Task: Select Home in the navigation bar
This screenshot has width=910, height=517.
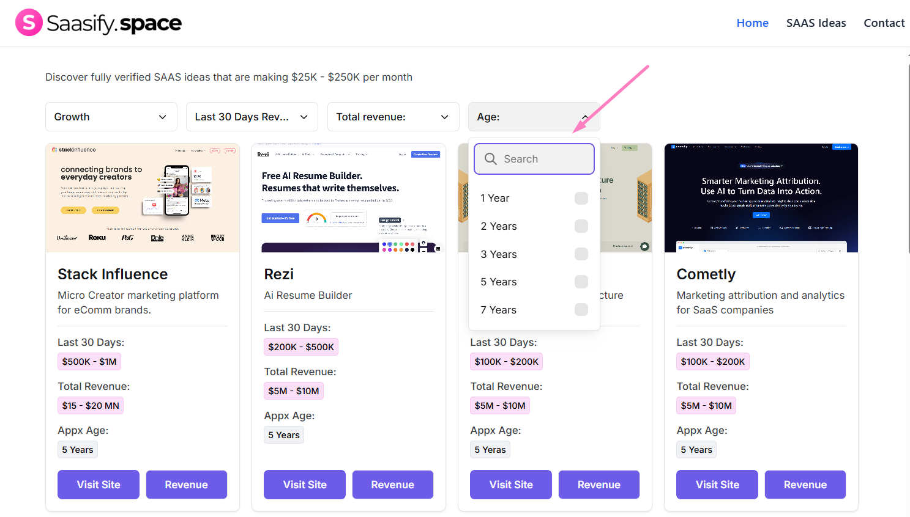Action: (752, 23)
